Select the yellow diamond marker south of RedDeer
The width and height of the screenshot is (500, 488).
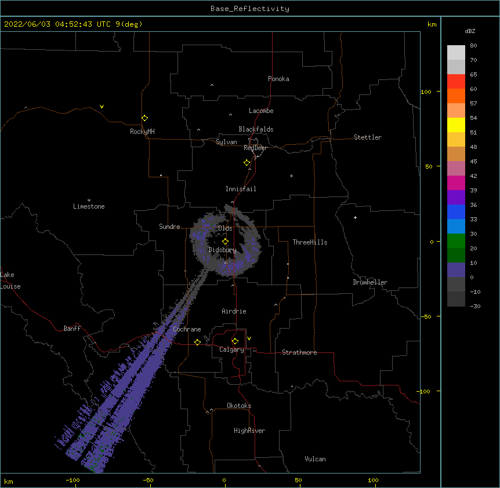click(247, 163)
